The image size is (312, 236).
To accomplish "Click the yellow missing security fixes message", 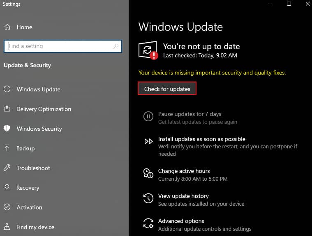I will tap(212, 73).
